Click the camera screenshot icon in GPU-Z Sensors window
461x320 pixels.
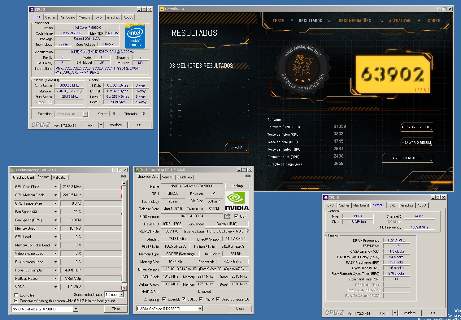coord(124,176)
